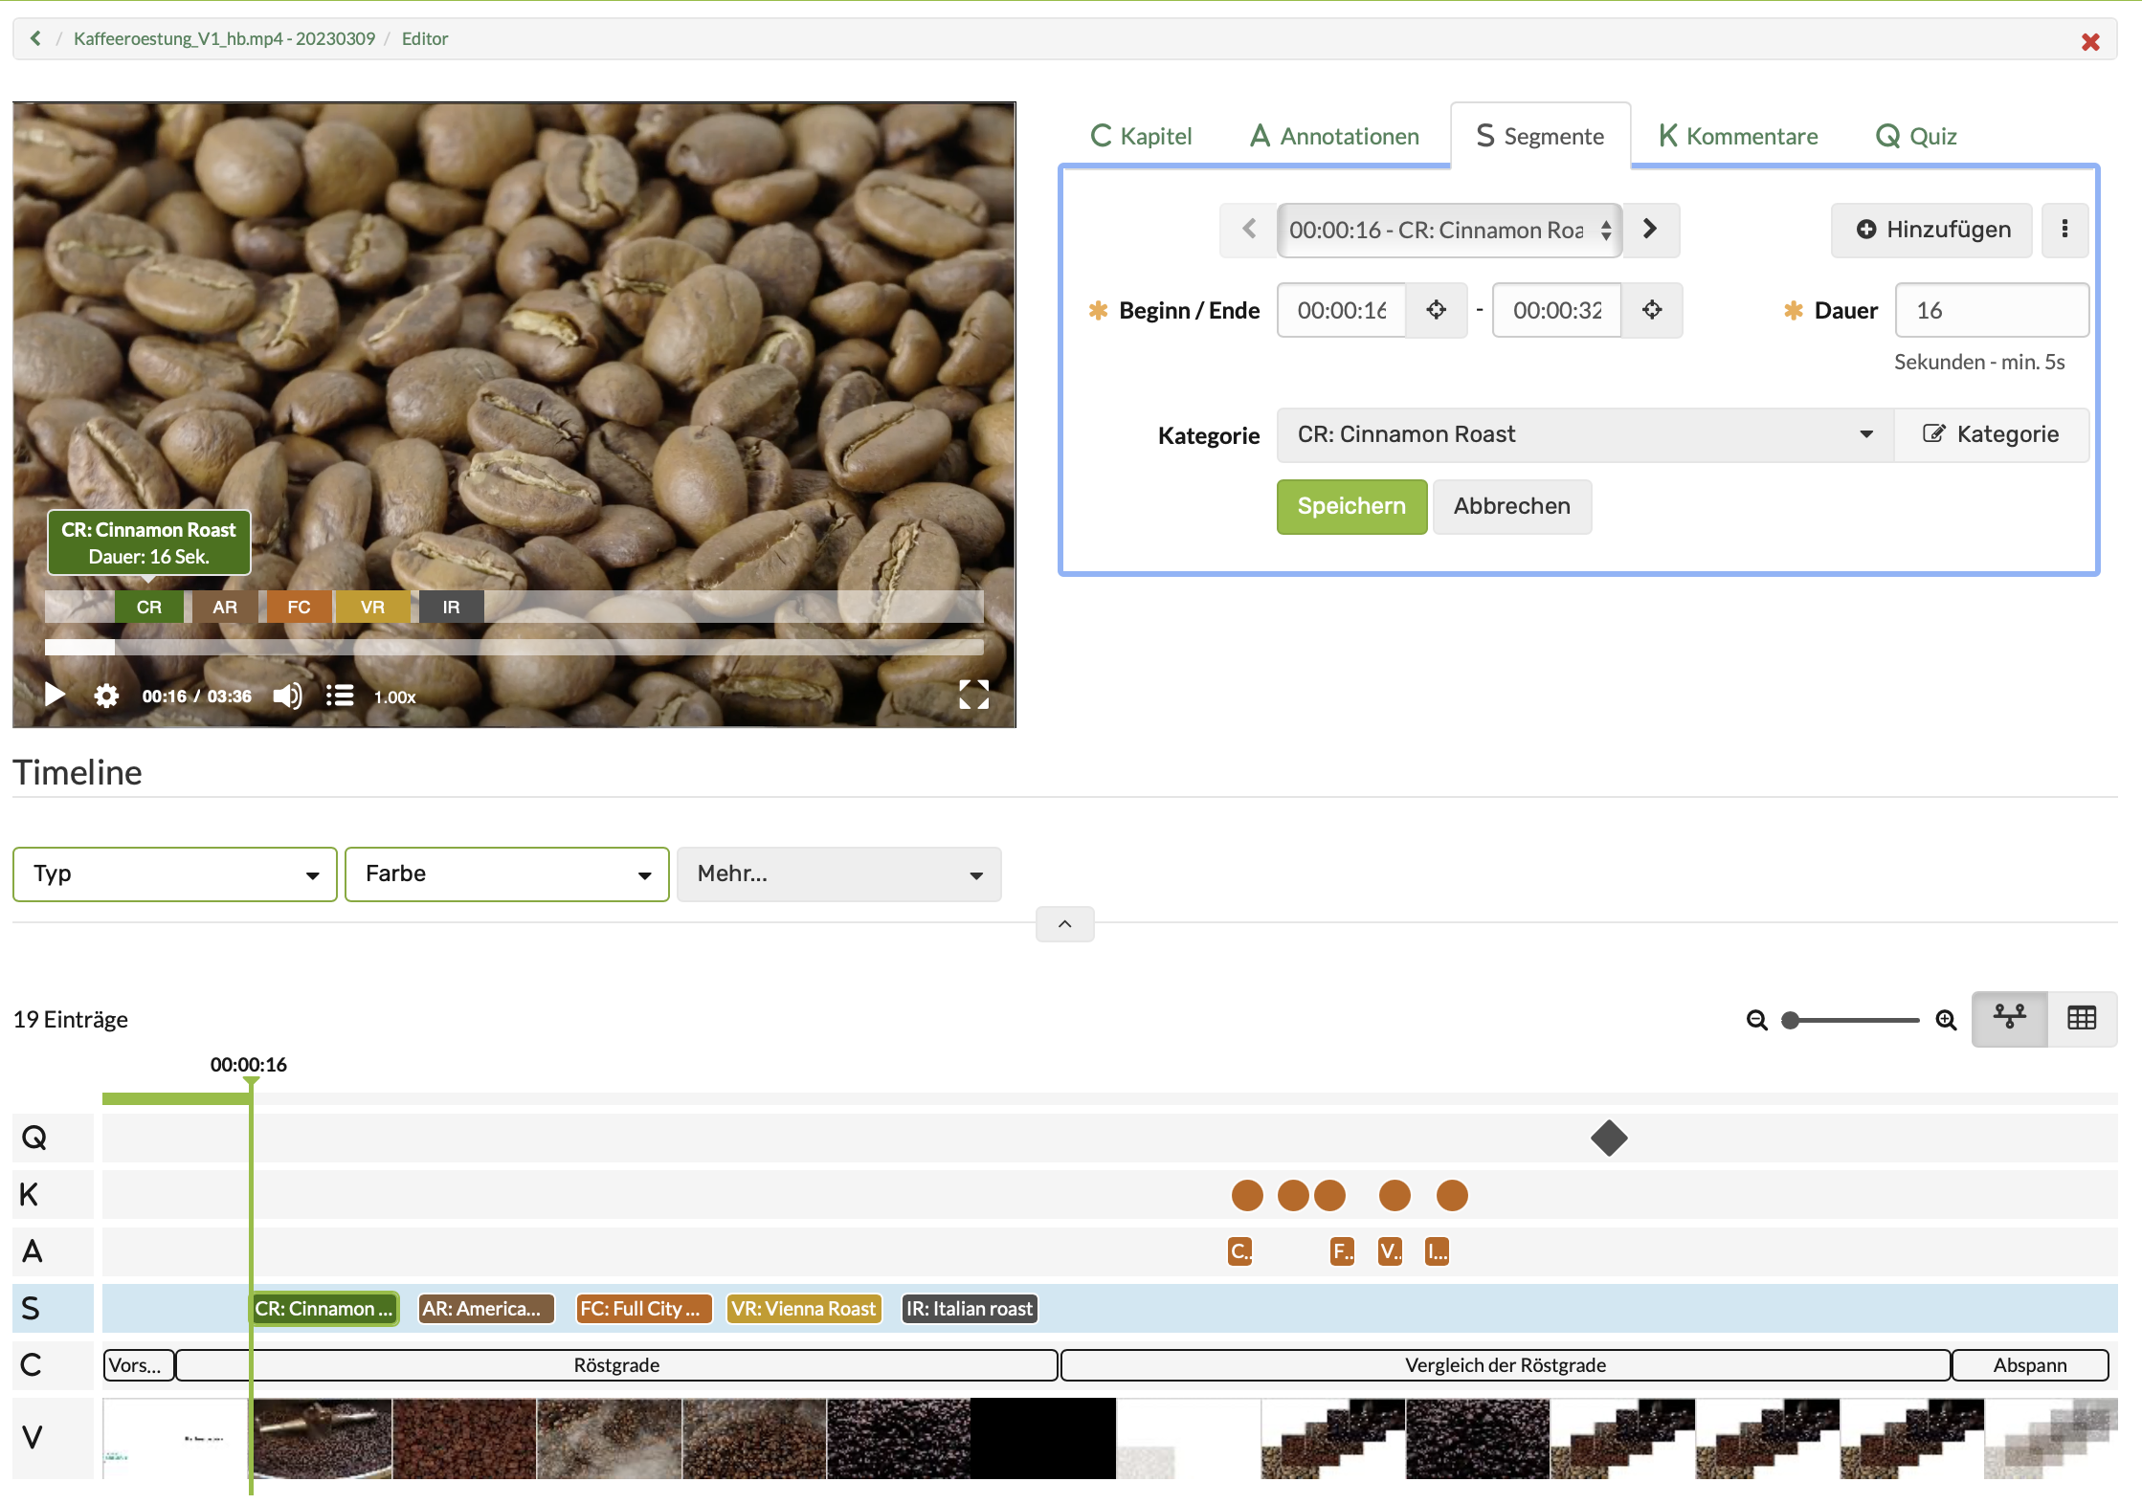This screenshot has height=1504, width=2142.
Task: Open the three-dot menu beside Hinzufügen
Action: pyautogui.click(x=2064, y=230)
